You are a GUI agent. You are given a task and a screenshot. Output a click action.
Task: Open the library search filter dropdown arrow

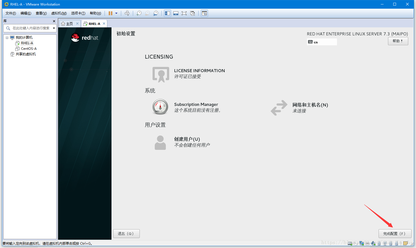point(54,28)
